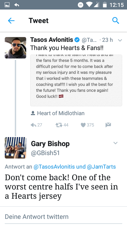Tap the person icon beside Heart of Midlothian
This screenshot has height=226, width=127.
33,113
